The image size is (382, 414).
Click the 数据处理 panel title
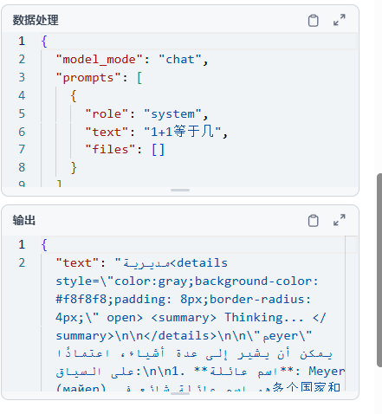click(x=36, y=20)
